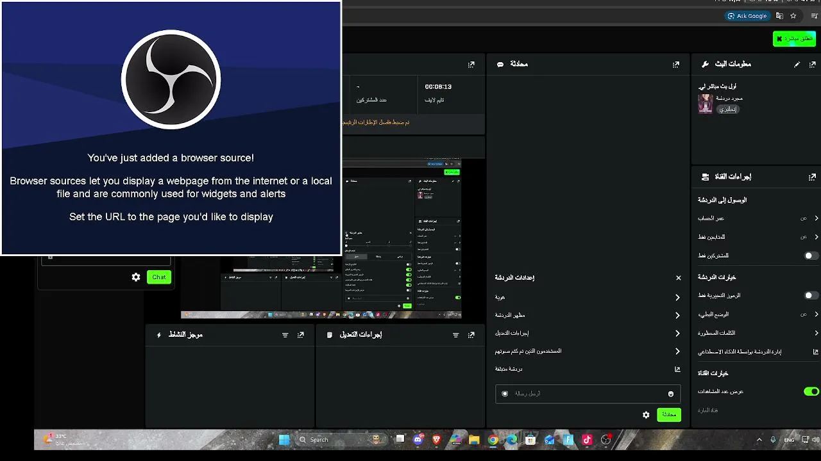Toggle the emotes-only chat switch
Screen dimensions: 821x461
click(x=811, y=296)
